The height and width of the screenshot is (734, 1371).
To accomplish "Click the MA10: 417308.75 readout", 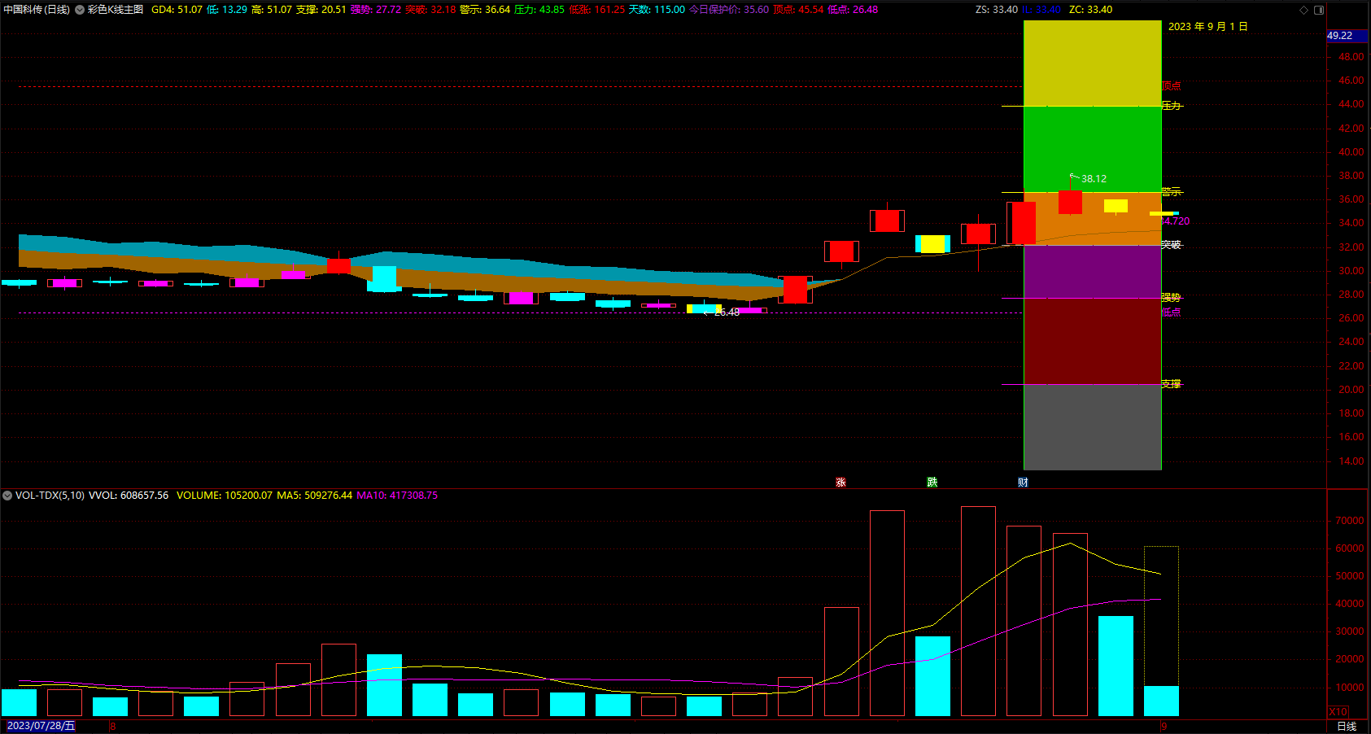I will pos(397,496).
